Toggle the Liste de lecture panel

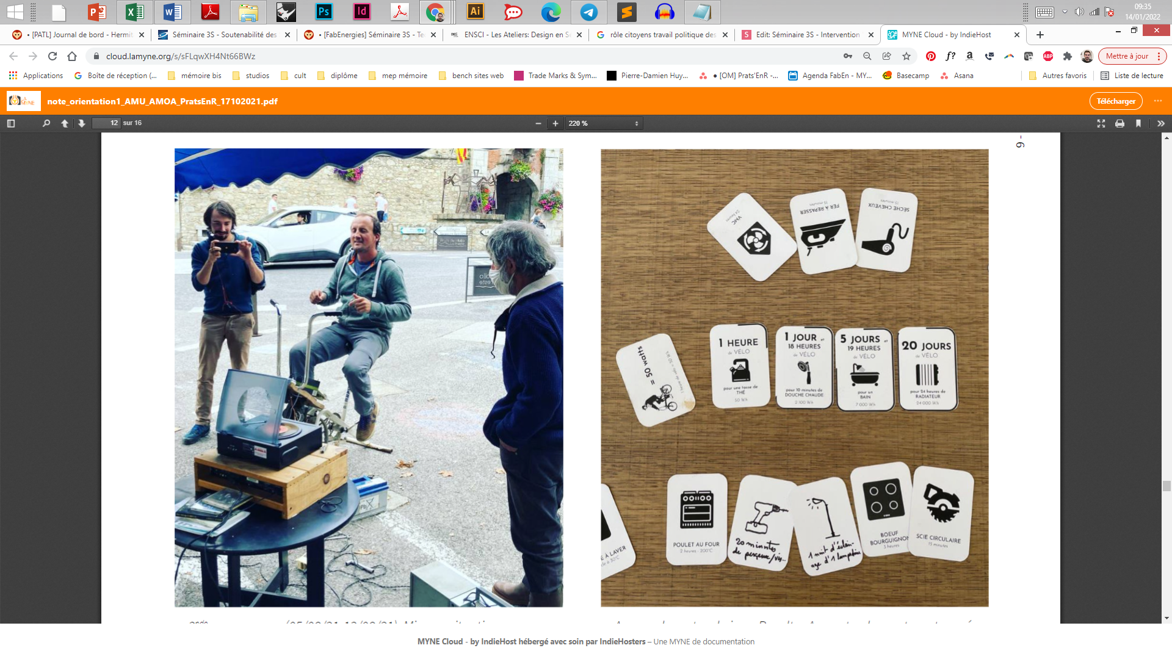click(x=1132, y=76)
